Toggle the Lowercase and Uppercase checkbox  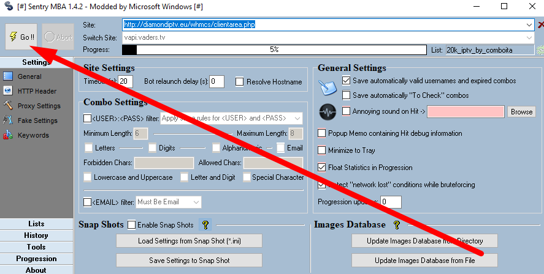click(88, 177)
